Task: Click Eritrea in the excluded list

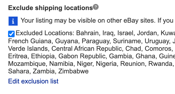Action: [x=18, y=56]
